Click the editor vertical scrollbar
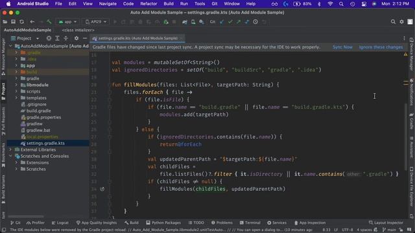 (405, 137)
